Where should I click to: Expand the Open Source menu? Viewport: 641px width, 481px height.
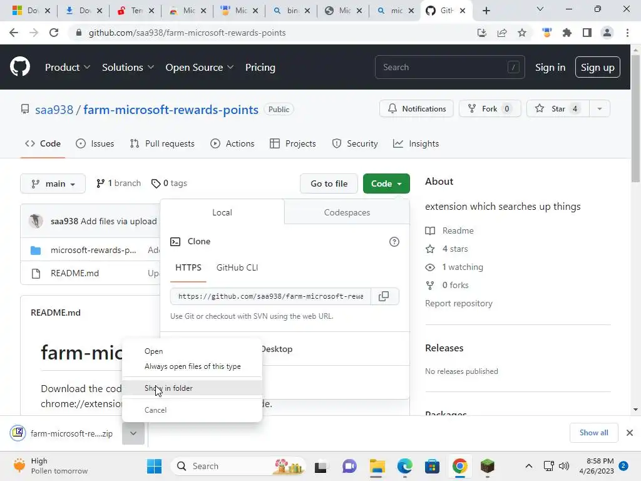[x=200, y=68]
